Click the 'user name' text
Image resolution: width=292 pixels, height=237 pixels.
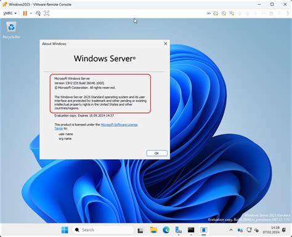(x=66, y=134)
